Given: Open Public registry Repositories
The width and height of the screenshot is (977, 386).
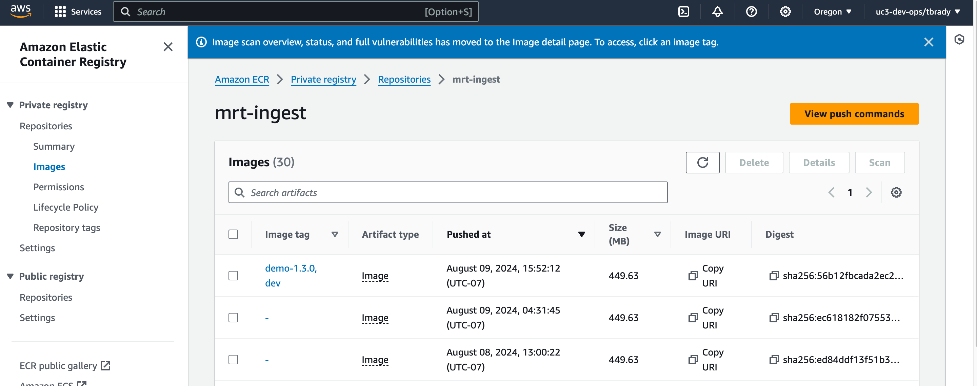Looking at the screenshot, I should click(x=46, y=298).
